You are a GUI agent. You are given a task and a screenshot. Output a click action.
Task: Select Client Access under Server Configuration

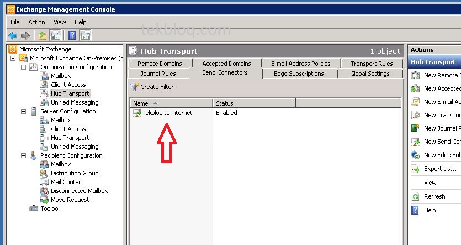68,129
